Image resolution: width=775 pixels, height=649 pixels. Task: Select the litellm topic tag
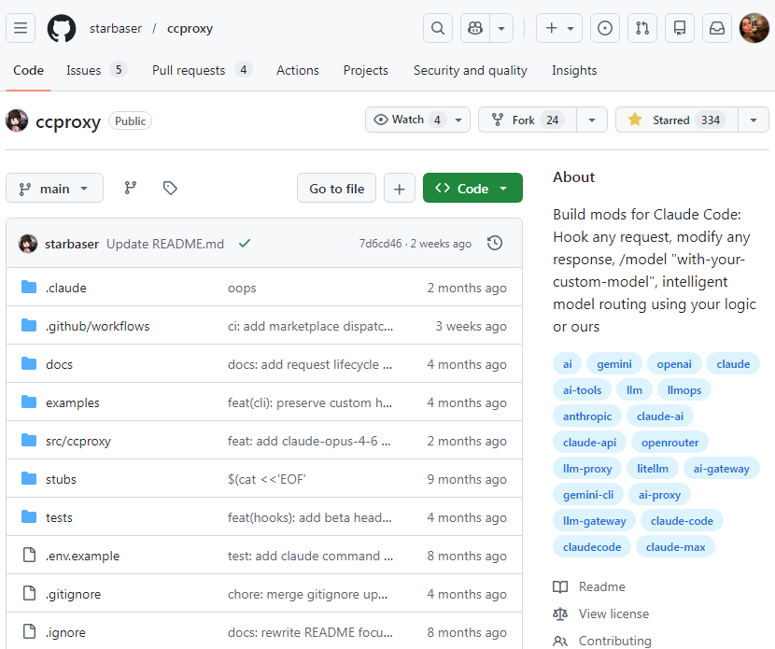pyautogui.click(x=653, y=469)
